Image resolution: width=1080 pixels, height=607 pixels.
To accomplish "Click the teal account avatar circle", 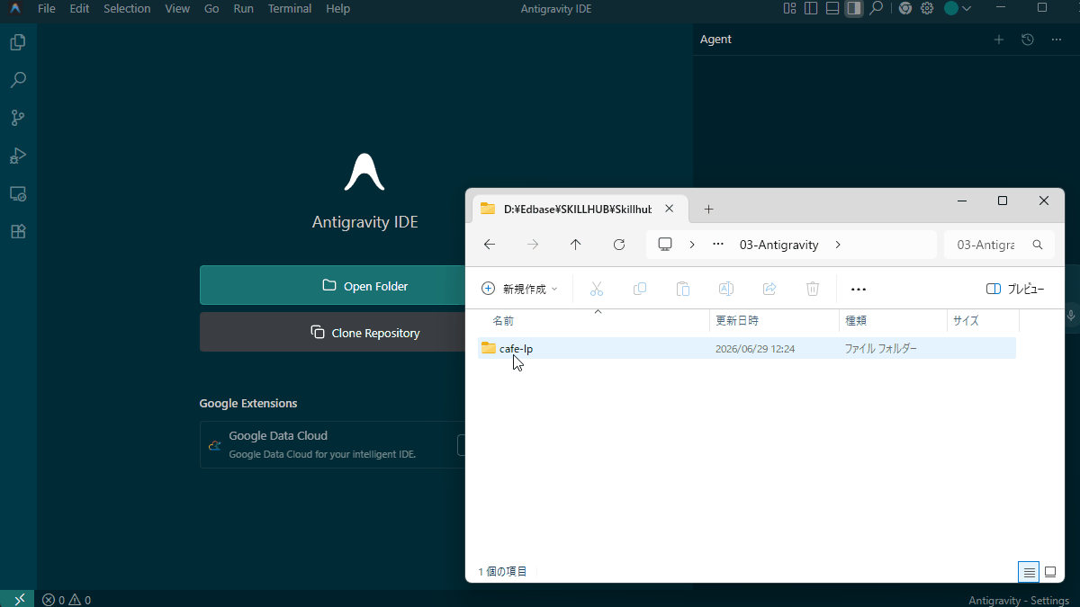I will click(x=950, y=8).
